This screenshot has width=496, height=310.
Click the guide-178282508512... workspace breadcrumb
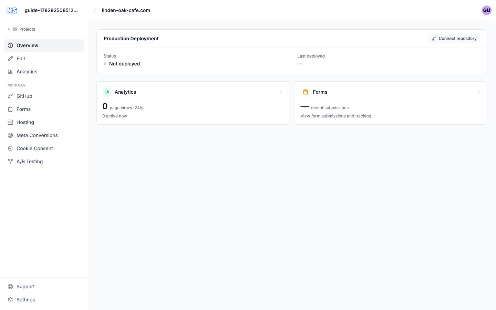pos(51,10)
